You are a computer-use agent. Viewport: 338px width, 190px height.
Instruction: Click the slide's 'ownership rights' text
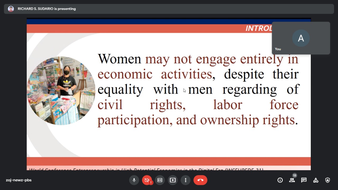click(x=247, y=120)
